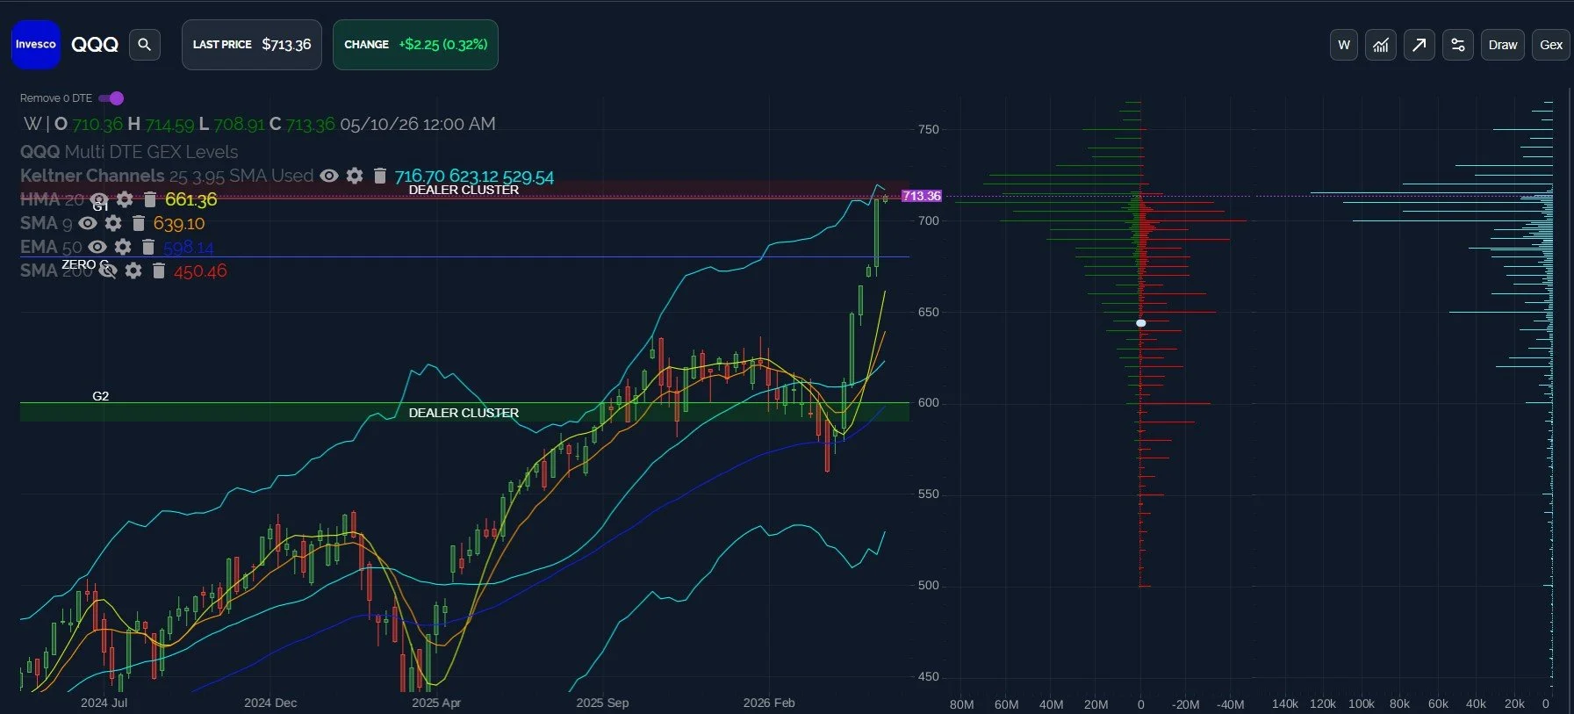Open the chart indicators icon button
1574x714 pixels.
tap(1381, 45)
